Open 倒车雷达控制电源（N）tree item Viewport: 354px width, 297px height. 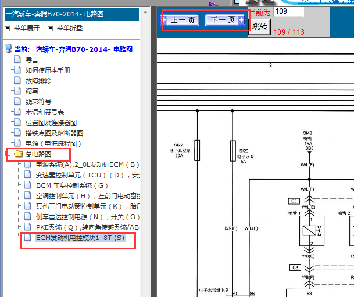88,217
